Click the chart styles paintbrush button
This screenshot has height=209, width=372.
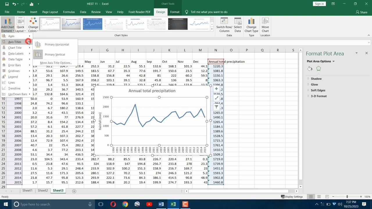pyautogui.click(x=216, y=98)
